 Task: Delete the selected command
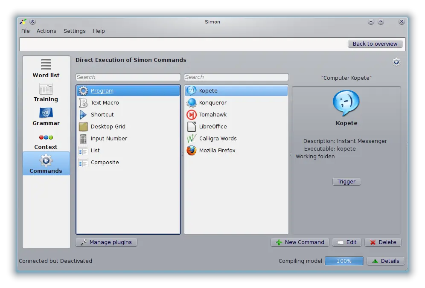[x=383, y=242]
